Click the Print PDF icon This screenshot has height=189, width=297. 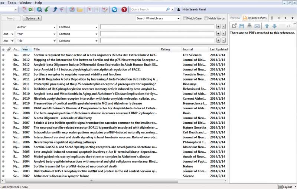249,26
